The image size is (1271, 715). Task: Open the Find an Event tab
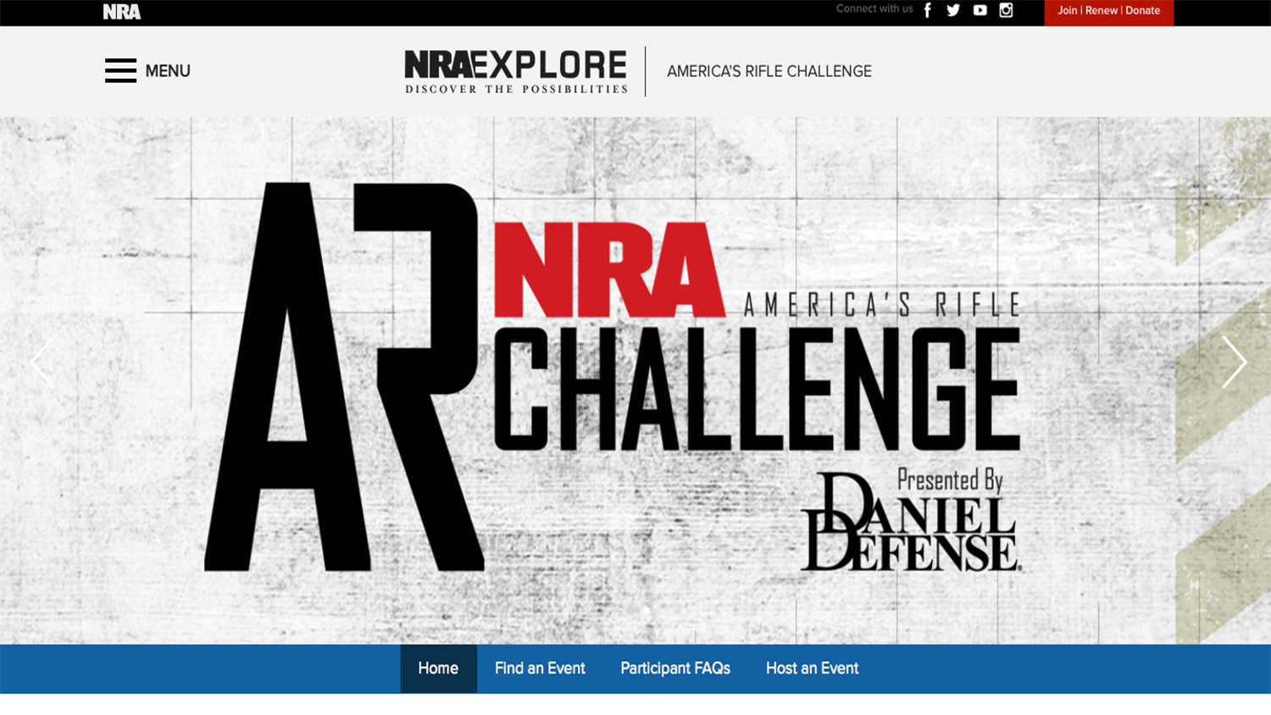(540, 668)
